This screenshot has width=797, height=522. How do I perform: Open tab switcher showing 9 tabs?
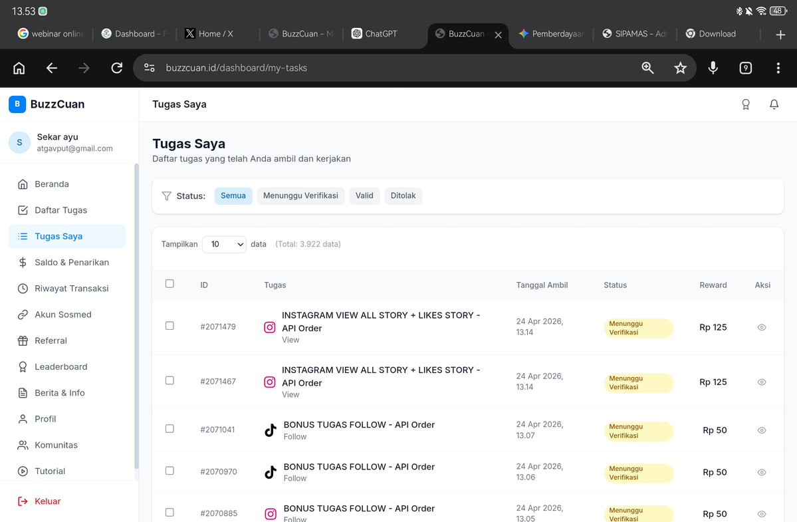[x=746, y=68]
